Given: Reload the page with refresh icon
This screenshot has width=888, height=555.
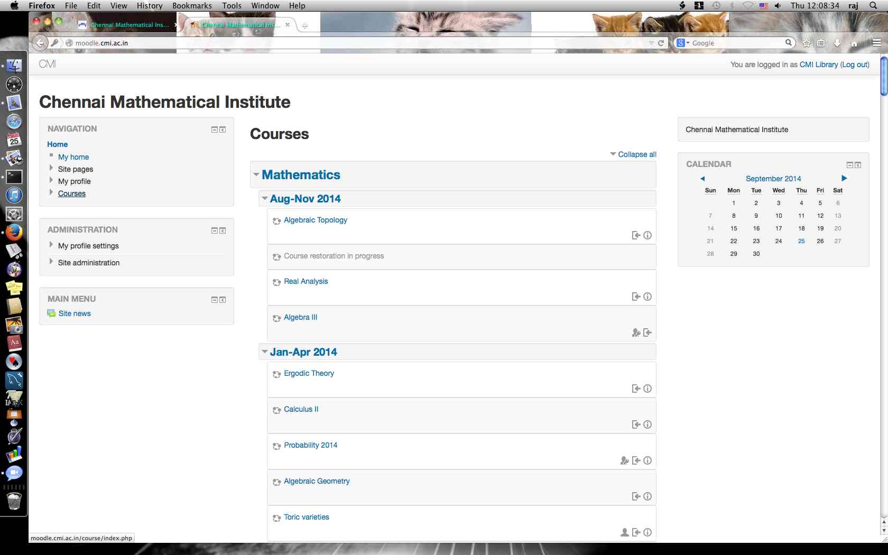Looking at the screenshot, I should click(x=661, y=43).
